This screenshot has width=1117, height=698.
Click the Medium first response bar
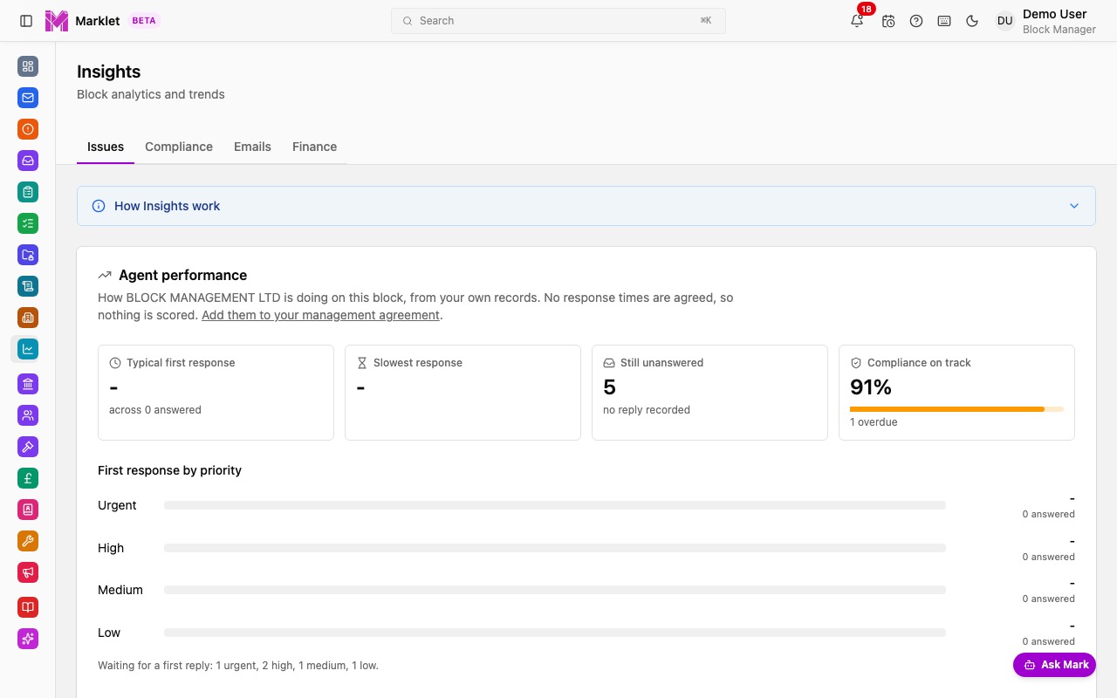pos(555,590)
